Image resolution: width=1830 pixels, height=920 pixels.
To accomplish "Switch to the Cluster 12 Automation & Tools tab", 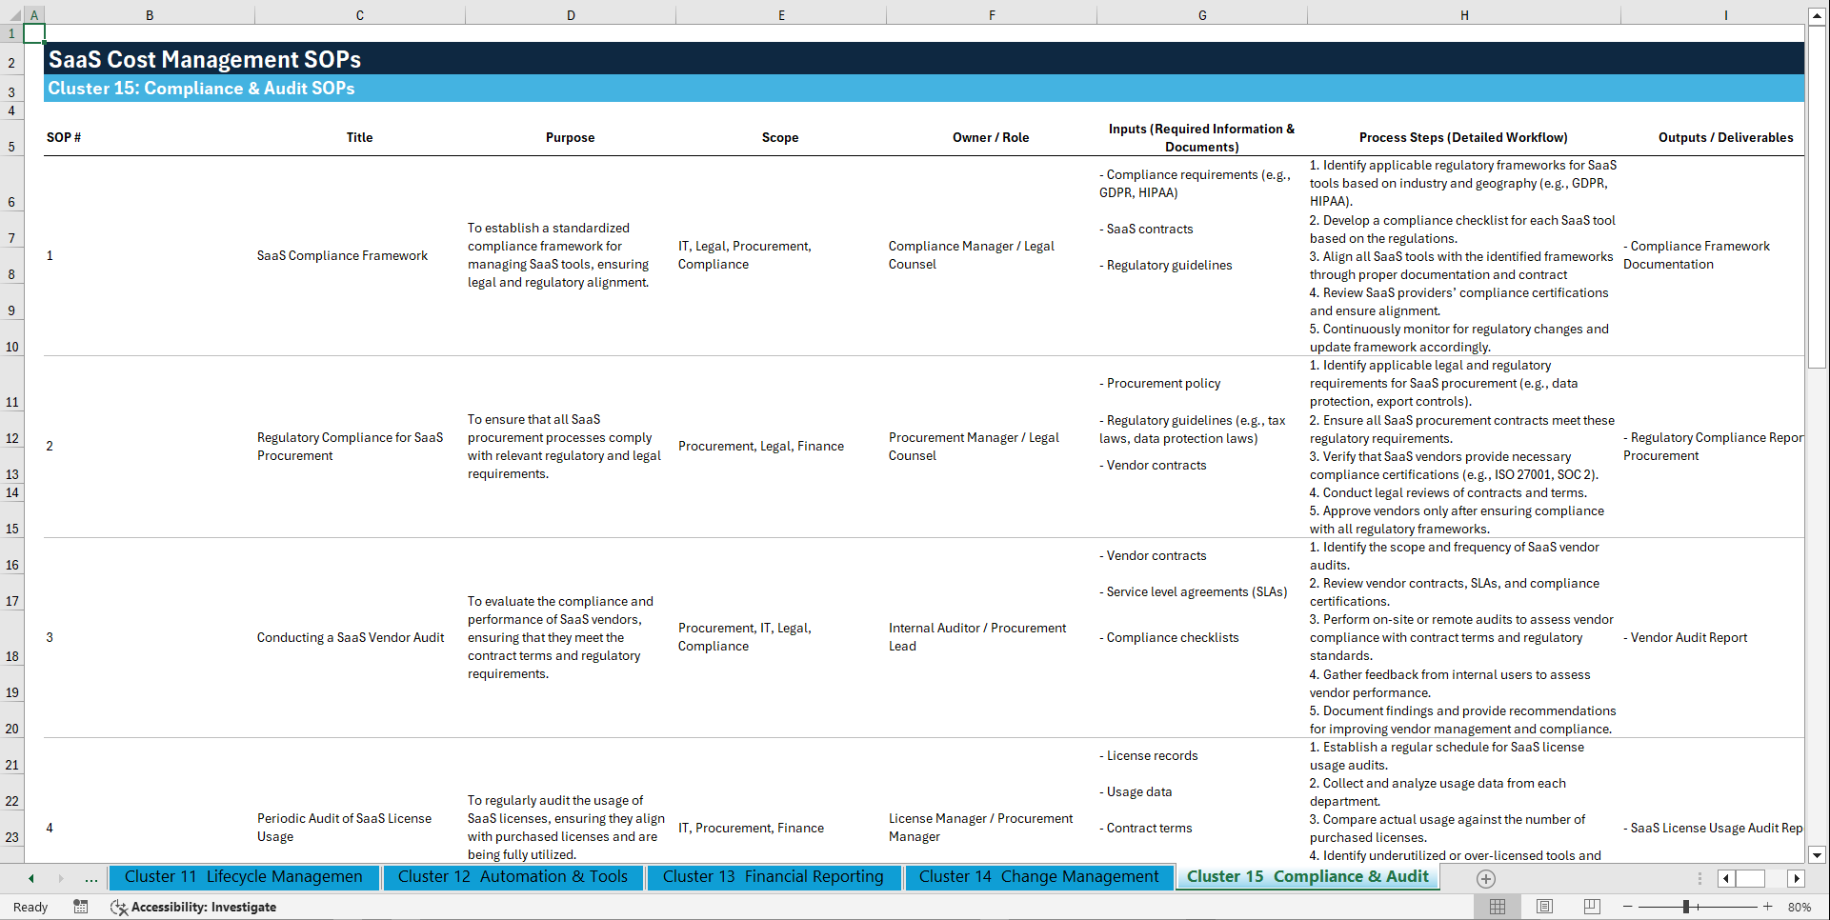I will coord(513,877).
